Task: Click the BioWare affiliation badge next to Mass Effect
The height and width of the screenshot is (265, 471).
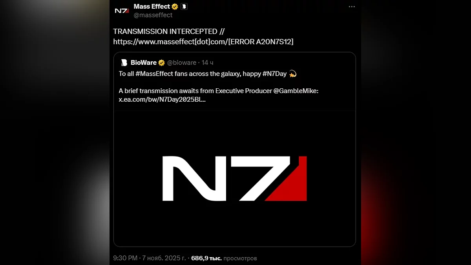Action: pos(184,7)
